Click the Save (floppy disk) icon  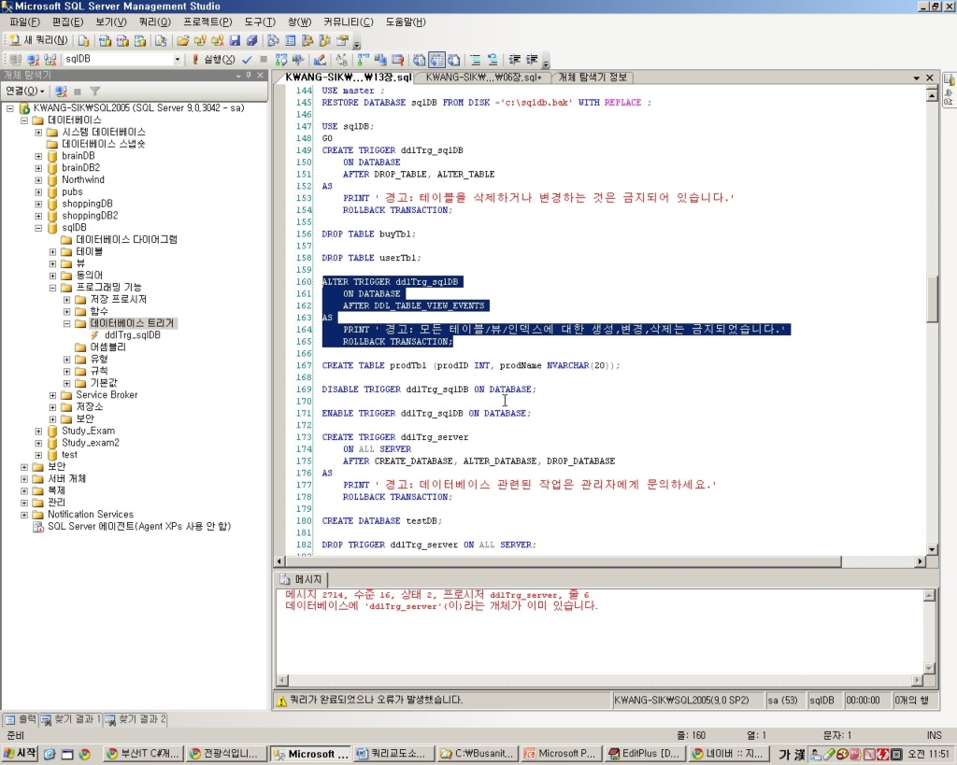coord(235,41)
